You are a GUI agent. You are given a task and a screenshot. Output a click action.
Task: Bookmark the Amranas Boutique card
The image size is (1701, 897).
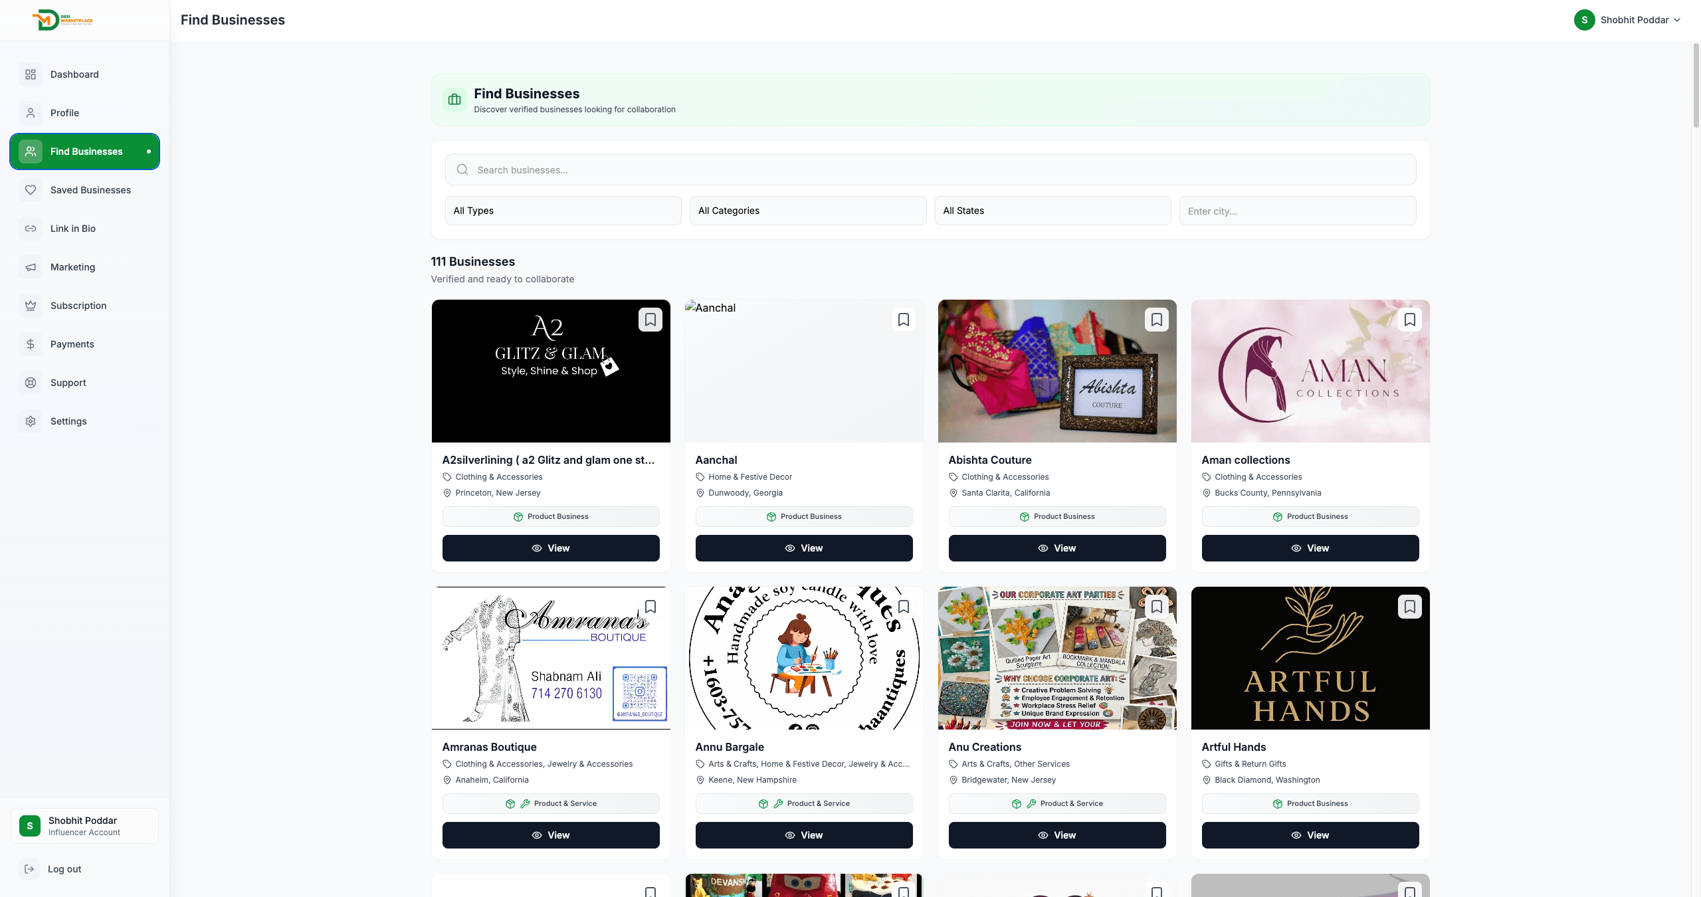click(650, 607)
